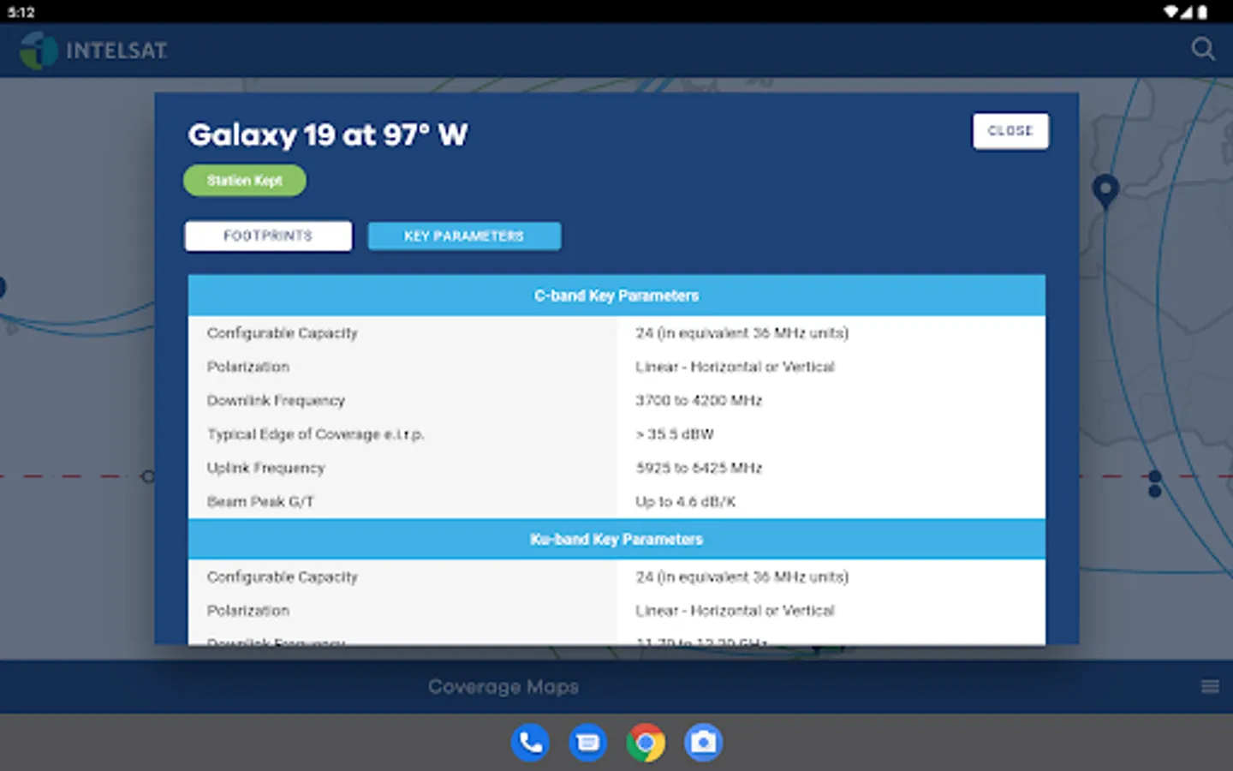The width and height of the screenshot is (1233, 771).
Task: Open the search magnifier icon
Action: click(1203, 49)
